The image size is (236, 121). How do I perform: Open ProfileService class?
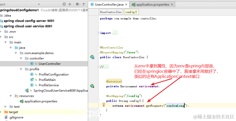pyautogui.click(x=49, y=85)
